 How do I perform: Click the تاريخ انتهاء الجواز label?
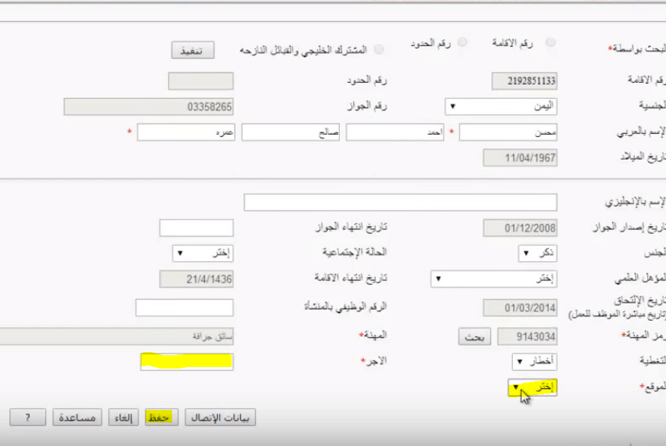click(x=351, y=228)
